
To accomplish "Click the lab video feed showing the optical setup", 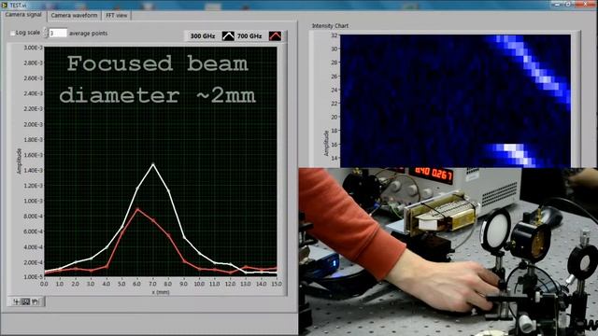I will pos(448,251).
